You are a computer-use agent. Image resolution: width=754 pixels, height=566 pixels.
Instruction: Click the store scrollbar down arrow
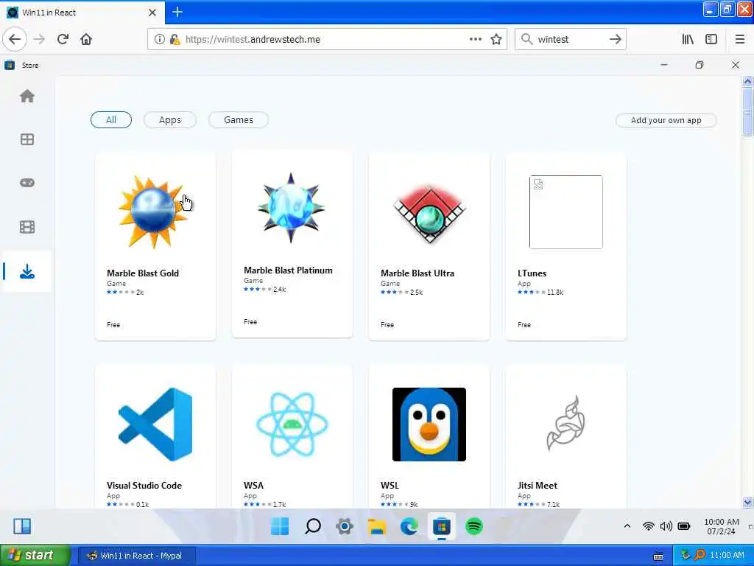click(747, 503)
